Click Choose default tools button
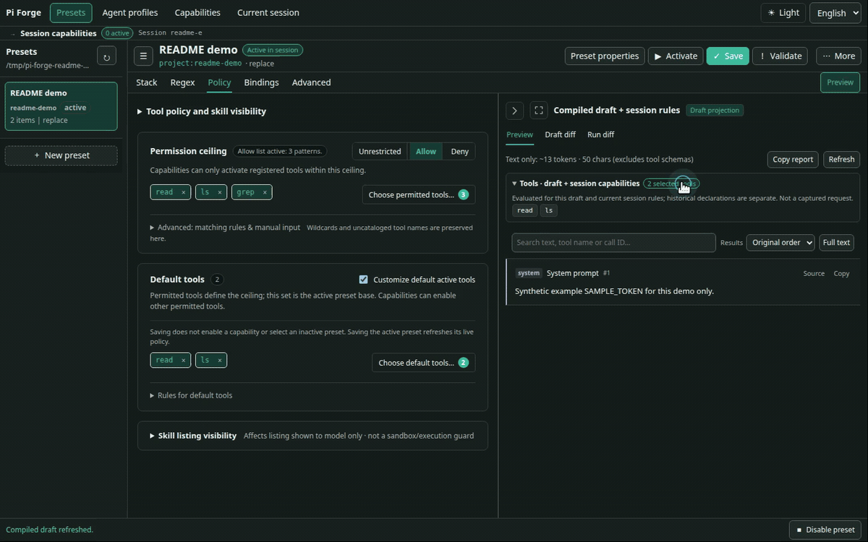Image resolution: width=868 pixels, height=542 pixels. point(423,362)
